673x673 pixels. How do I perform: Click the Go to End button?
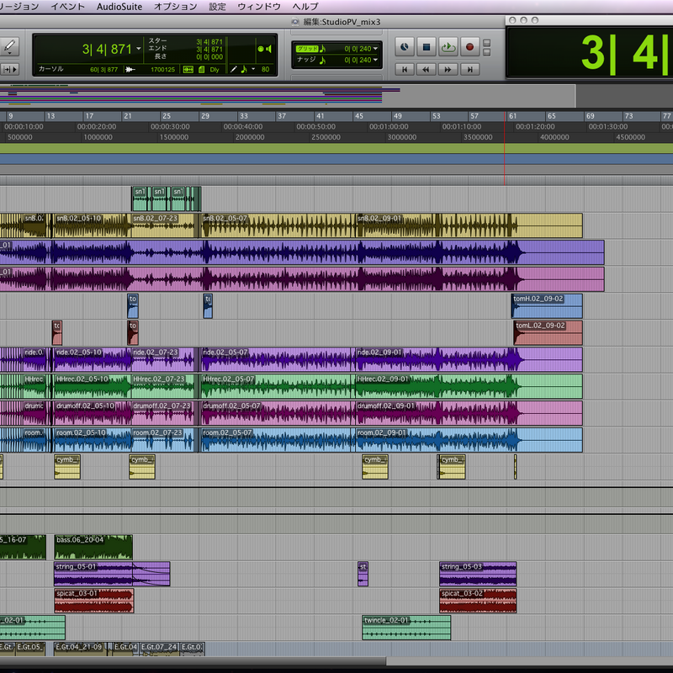[x=471, y=69]
